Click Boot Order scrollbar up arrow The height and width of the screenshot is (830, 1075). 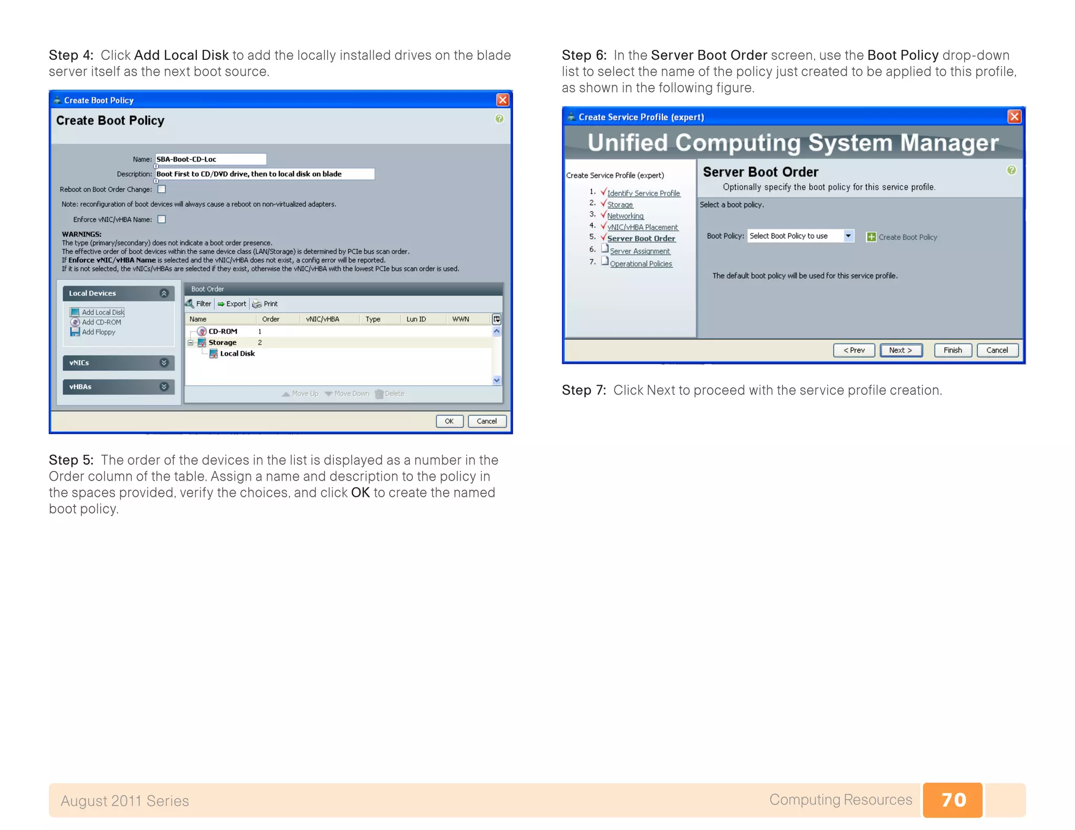497,331
